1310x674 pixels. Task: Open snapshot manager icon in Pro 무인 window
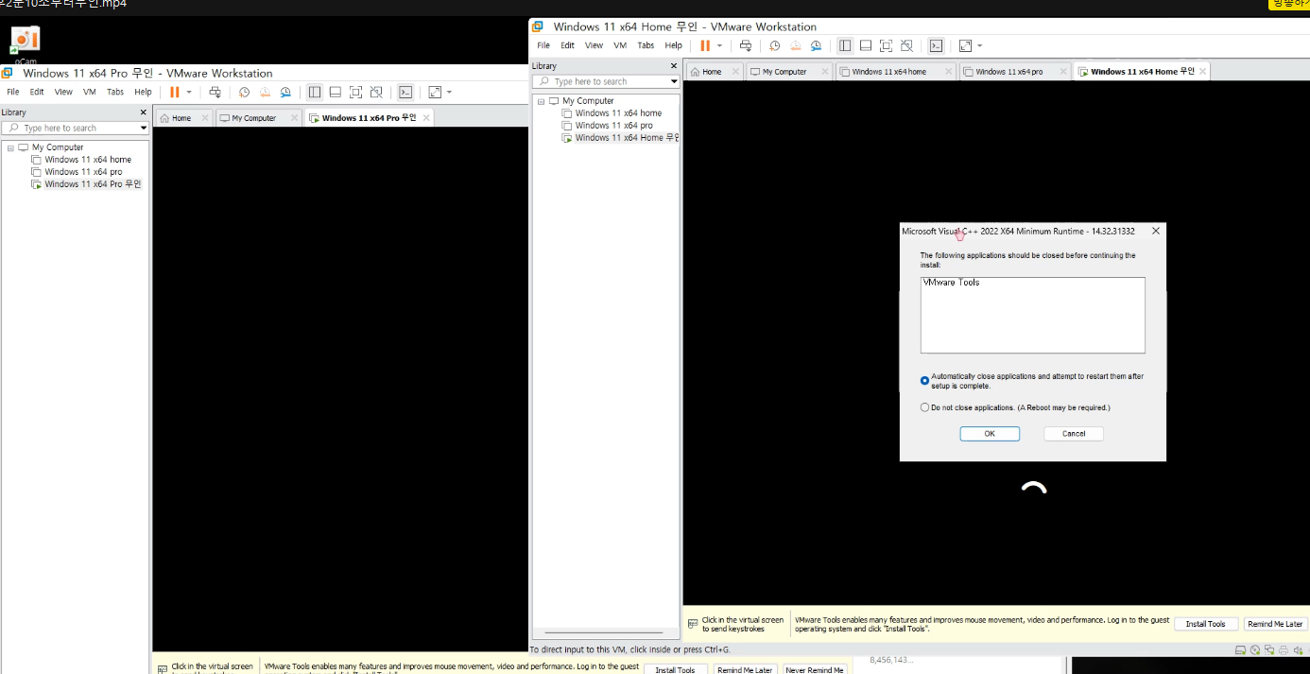(x=285, y=92)
